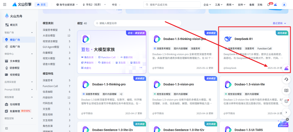
Task: Open the 费用 menu dropdown
Action: coord(230,5)
